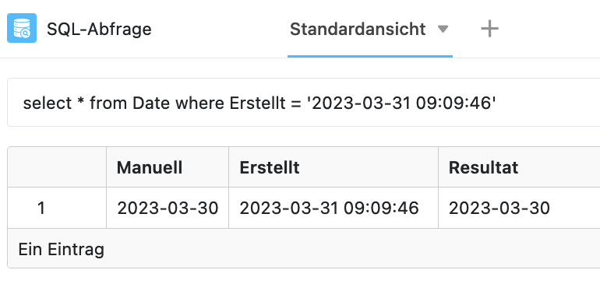
Task: Add a new view with plus icon
Action: point(489,29)
